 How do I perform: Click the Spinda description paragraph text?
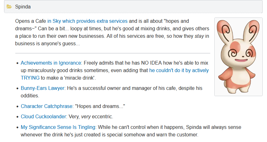(112, 32)
